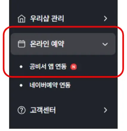Click the bullet dot before 공비서 앱 연동
Image resolution: width=127 pixels, height=131 pixels.
coord(21,67)
